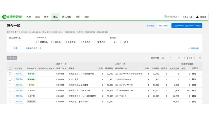Click 個別消込 for CID0006 row

19,96
